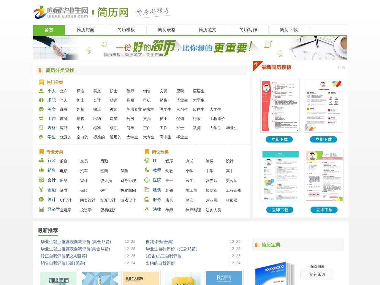Click the bookmark icon beside 热门分类
This screenshot has width=380, height=285.
click(x=42, y=82)
